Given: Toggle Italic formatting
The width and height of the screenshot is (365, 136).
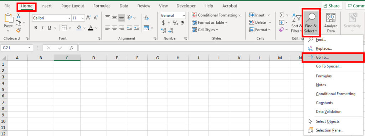Looking at the screenshot, I should [42, 28].
